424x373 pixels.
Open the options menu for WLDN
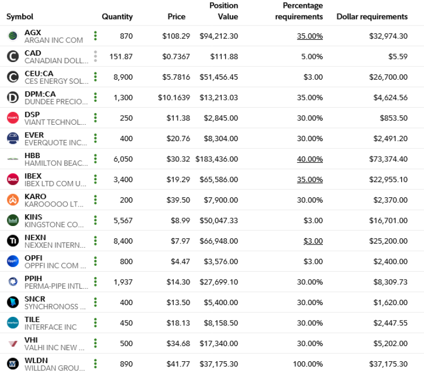point(95,364)
